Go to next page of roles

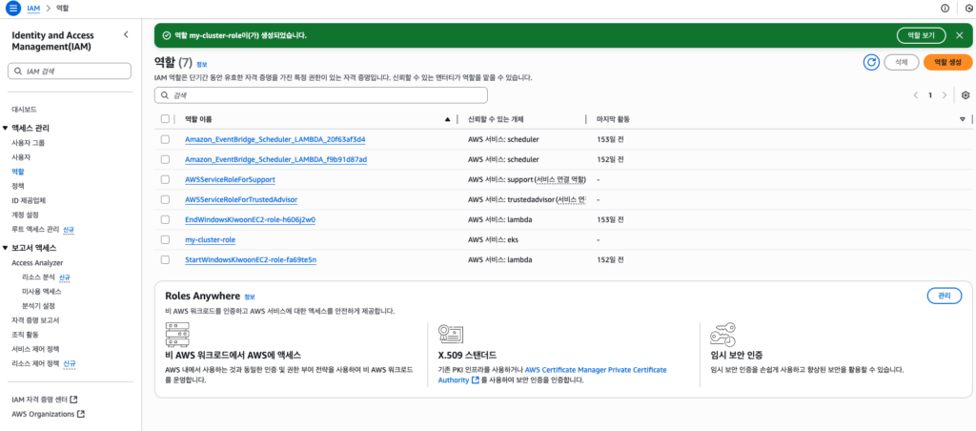click(945, 95)
